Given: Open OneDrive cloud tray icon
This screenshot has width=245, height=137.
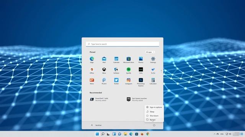Looking at the screenshot, I should point(218,134).
